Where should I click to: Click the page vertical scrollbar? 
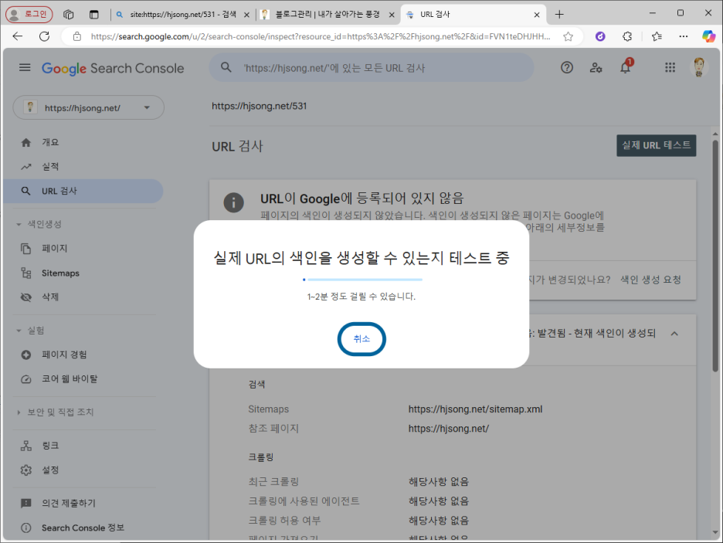[x=715, y=256]
